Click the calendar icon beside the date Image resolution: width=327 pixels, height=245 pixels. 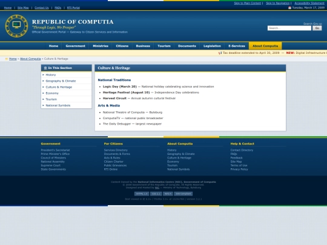pos(289,8)
